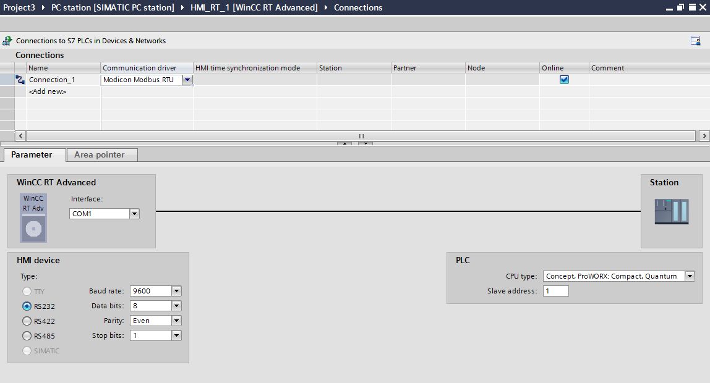710x383 pixels.
Task: Click the Name column header
Action: (63, 68)
